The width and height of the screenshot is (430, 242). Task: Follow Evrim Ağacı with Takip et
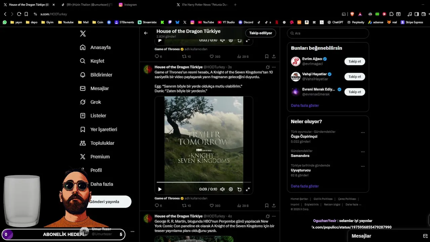coord(355,62)
